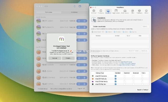Click the Version column header
This screenshot has width=168, height=102.
pos(117,36)
